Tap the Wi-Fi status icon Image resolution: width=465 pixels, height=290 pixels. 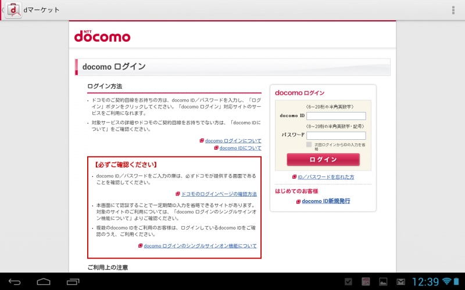tap(446, 282)
